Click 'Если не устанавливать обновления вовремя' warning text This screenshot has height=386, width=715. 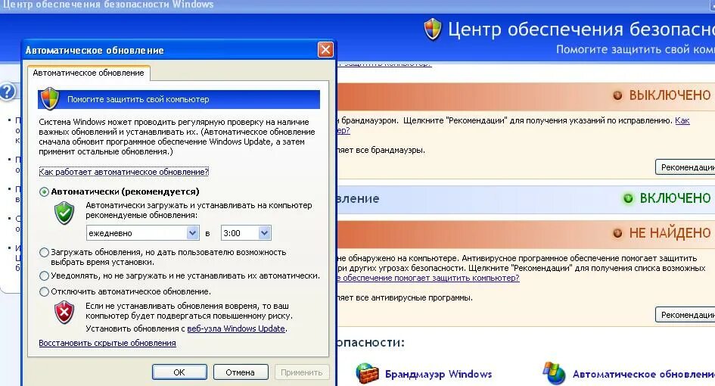click(x=189, y=311)
